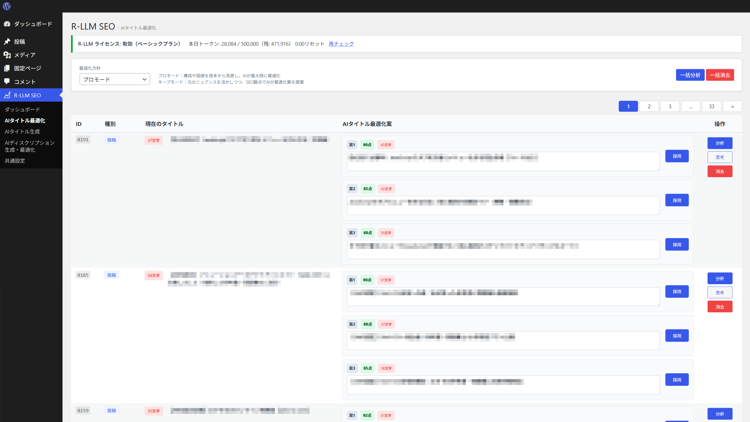750x422 pixels.
Task: Click the 37文字 current-title badge for 8191
Action: 153,140
